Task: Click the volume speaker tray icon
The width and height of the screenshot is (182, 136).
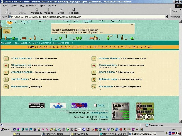Action: [166, 133]
